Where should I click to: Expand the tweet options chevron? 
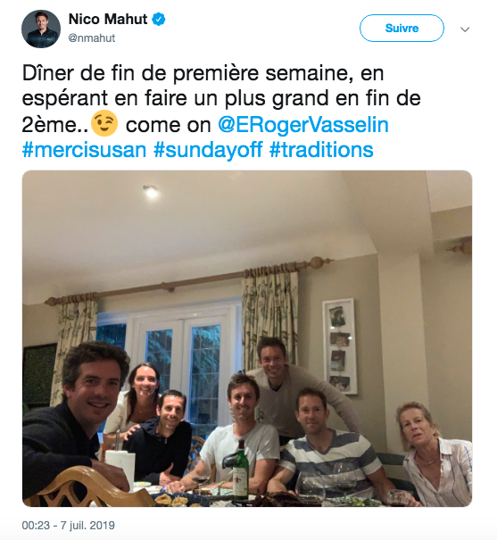pyautogui.click(x=465, y=29)
